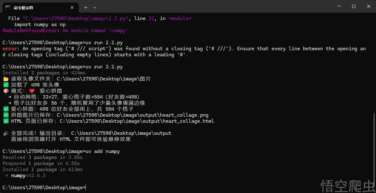Select the 命令提示符 tab
The image size is (376, 193).
point(35,7)
